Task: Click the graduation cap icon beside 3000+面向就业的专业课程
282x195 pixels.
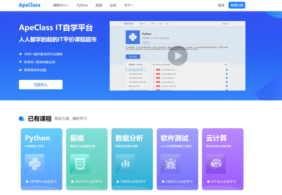Action: [20, 54]
